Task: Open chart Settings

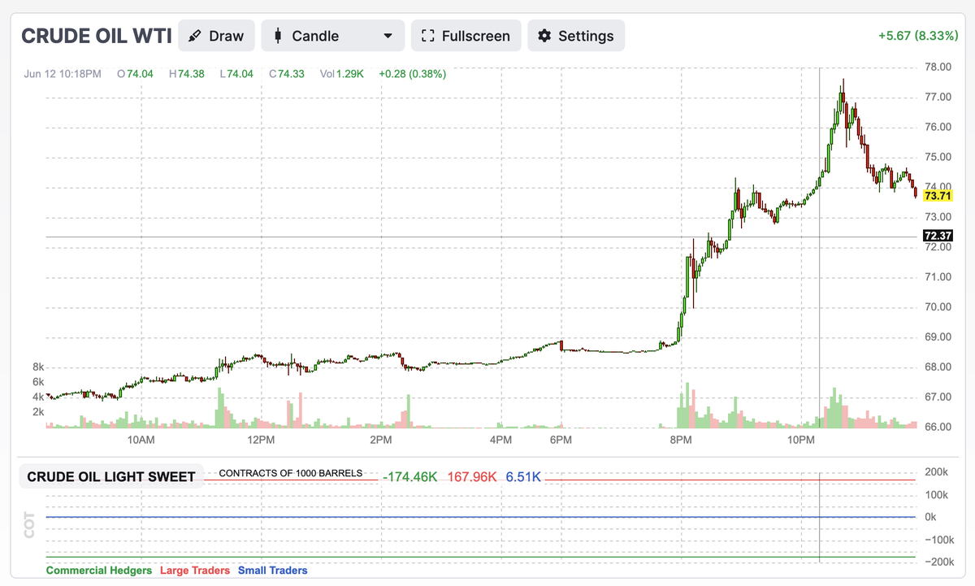Action: point(576,36)
